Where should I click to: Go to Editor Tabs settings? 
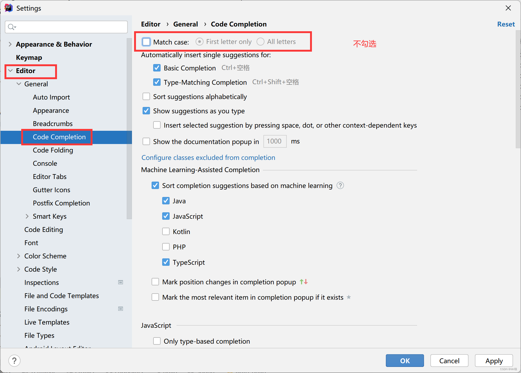50,177
